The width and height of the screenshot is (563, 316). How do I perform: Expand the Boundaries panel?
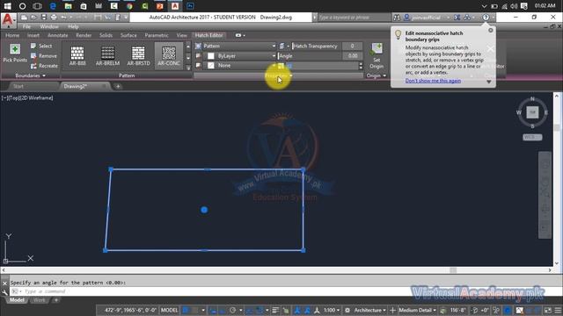click(30, 75)
